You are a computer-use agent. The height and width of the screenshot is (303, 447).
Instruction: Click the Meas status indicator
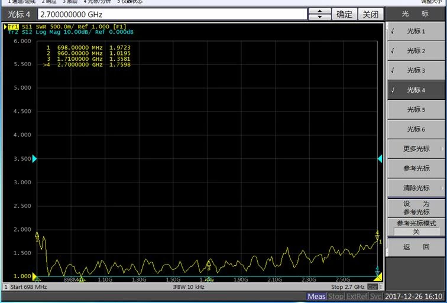coord(317,297)
